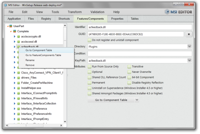Switch to the Application tab
Image resolution: width=200 pixels, height=134 pixels.
coord(14,19)
